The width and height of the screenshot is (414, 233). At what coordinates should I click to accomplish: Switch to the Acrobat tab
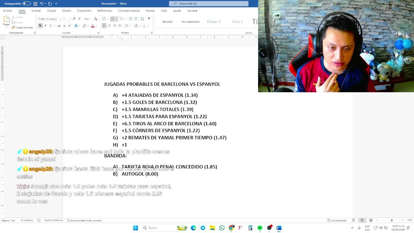(192, 11)
